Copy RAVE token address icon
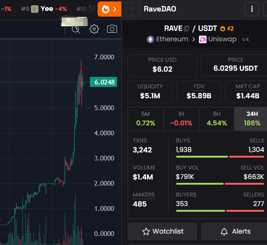 [x=187, y=28]
